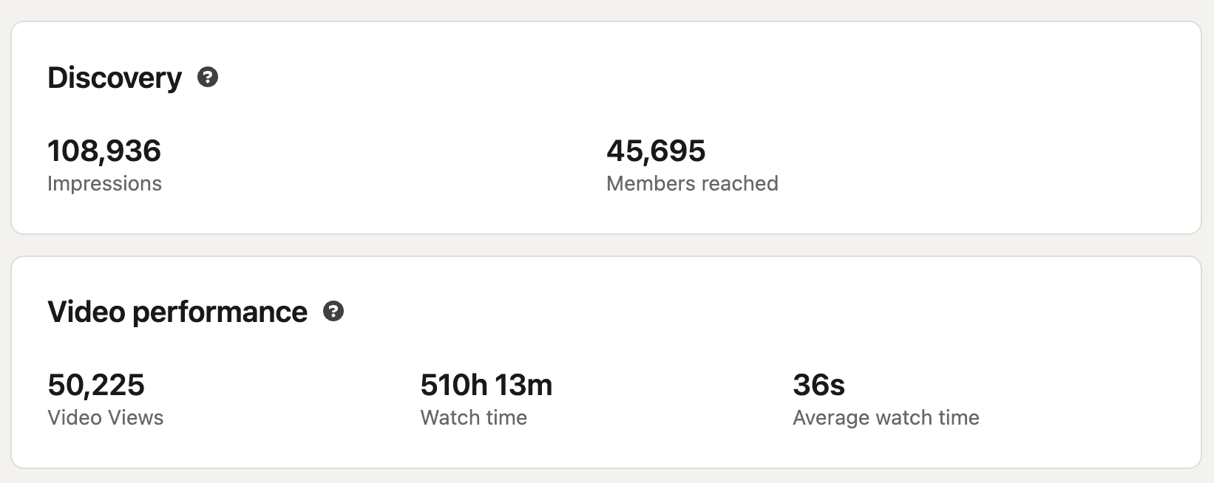Viewport: 1214px width, 483px height.
Task: Select the Video Views count 50,225
Action: click(x=96, y=385)
